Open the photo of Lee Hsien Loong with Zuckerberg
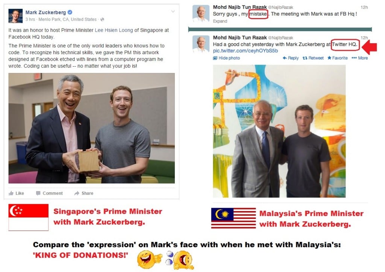Image resolution: width=385 pixels, height=272 pixels. [92, 128]
